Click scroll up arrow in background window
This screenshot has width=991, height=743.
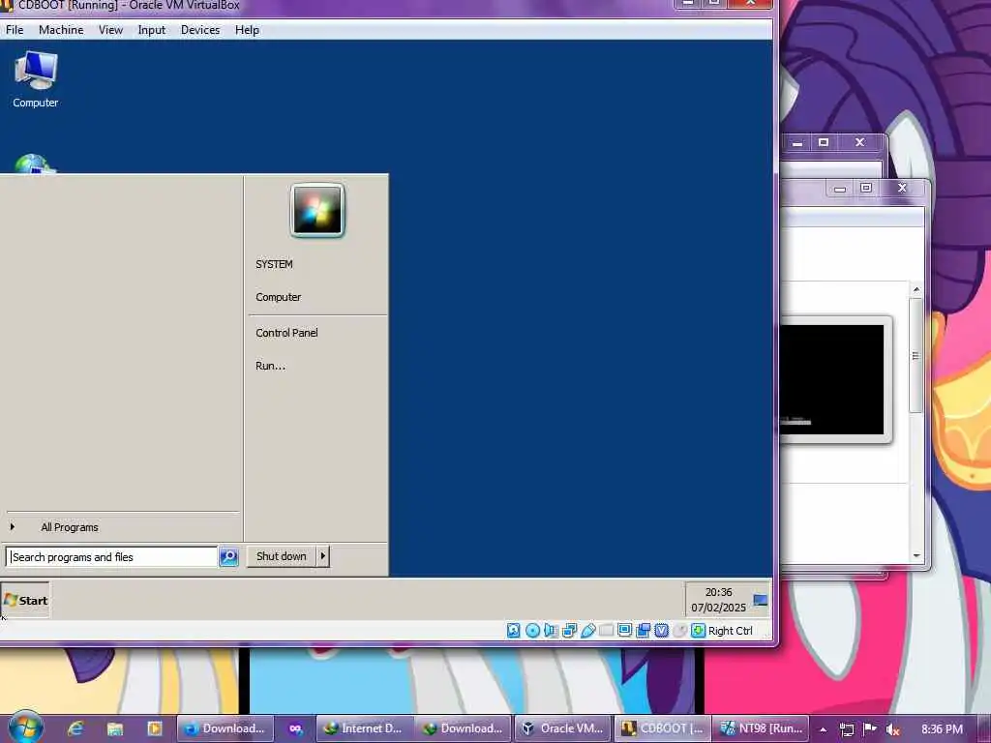click(916, 289)
